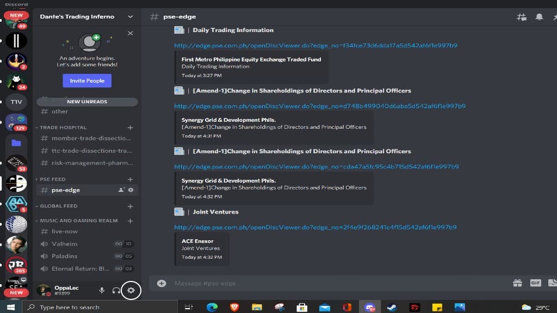This screenshot has width=557, height=313.
Task: Open Microsoft Store from taskbar
Action: click(x=302, y=308)
